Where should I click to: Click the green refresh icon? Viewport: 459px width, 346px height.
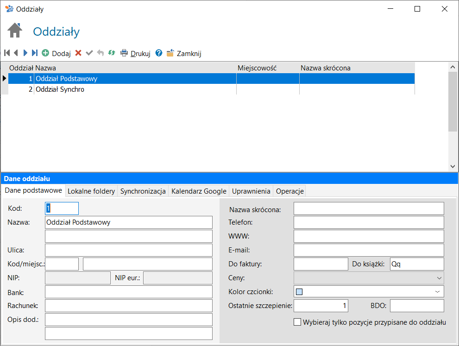(112, 53)
